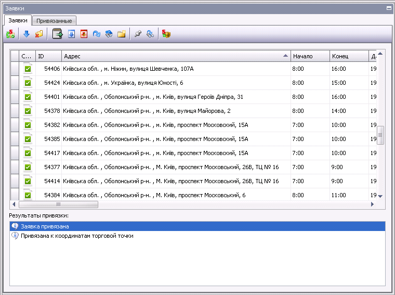Toggle the checkbox for request 54406
The image size is (395, 295).
pos(28,69)
